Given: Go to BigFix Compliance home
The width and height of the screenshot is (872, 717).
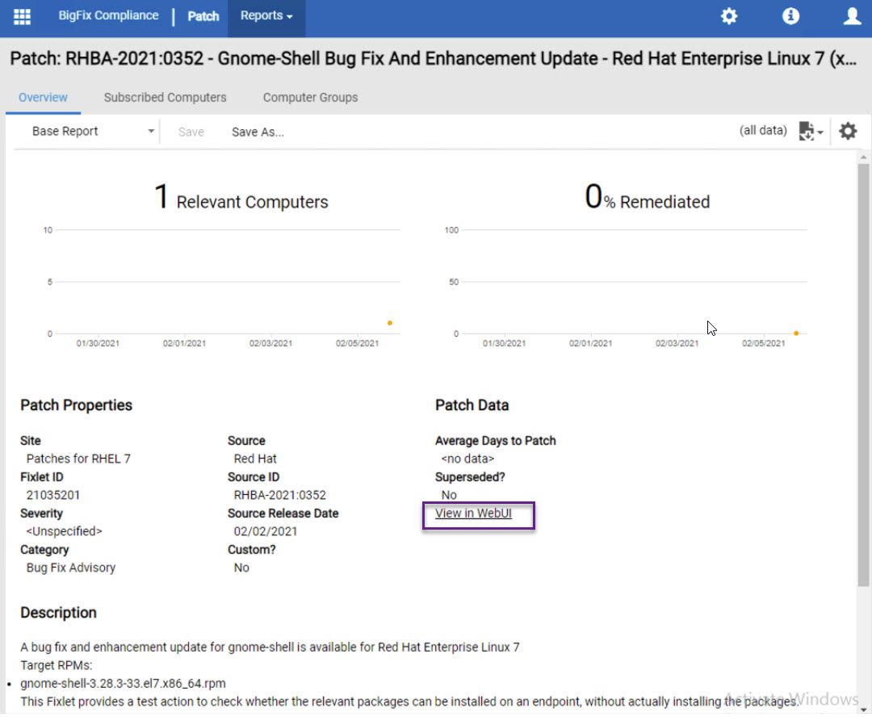Looking at the screenshot, I should pos(108,15).
